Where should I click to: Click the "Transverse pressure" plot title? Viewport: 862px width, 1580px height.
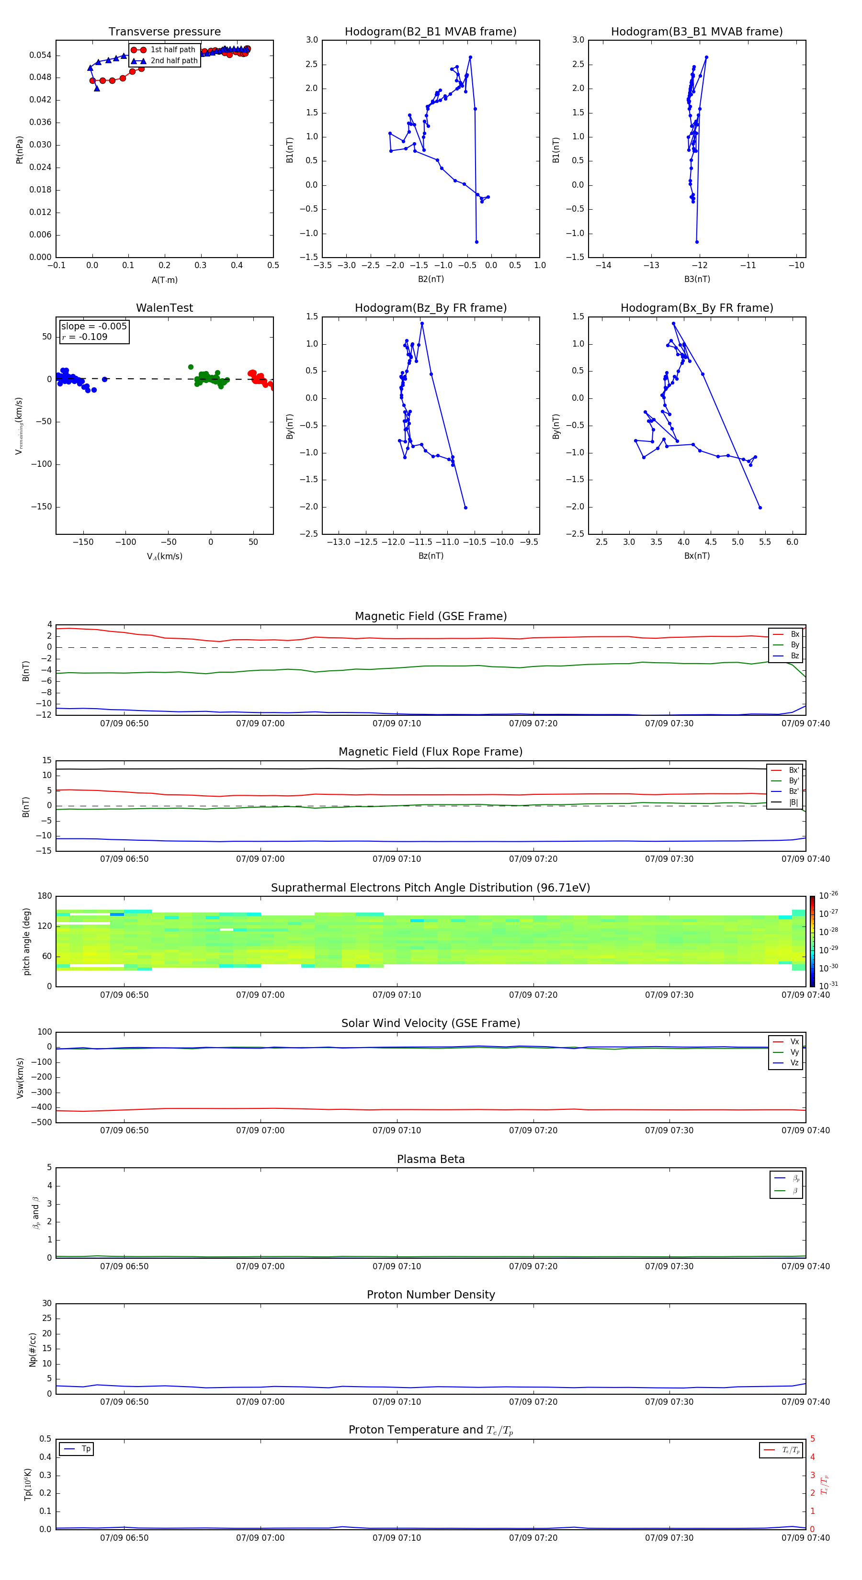[x=164, y=32]
